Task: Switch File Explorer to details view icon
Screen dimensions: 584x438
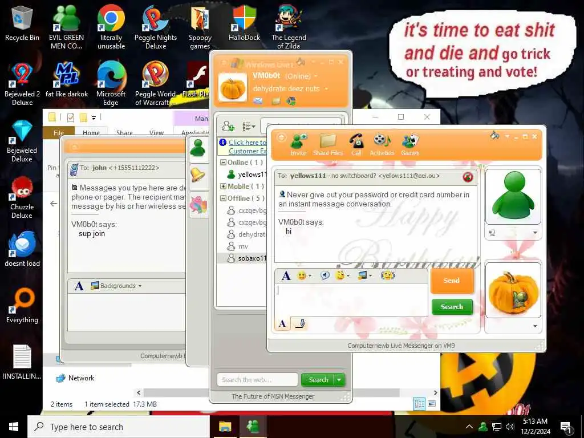Action: 419,404
